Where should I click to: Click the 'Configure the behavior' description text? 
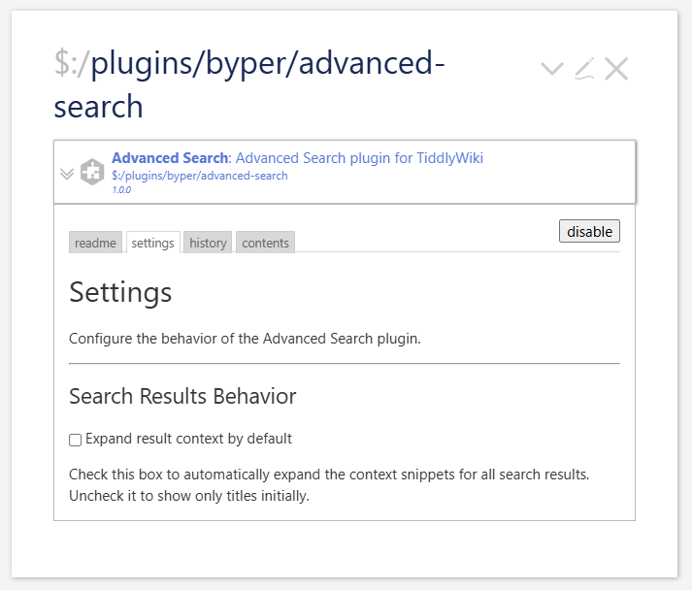[x=245, y=339]
